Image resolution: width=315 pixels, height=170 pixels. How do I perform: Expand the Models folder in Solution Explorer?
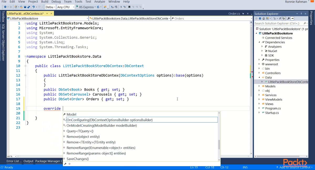tap(259, 86)
